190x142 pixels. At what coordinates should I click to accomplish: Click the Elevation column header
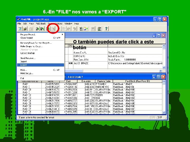[86, 81]
